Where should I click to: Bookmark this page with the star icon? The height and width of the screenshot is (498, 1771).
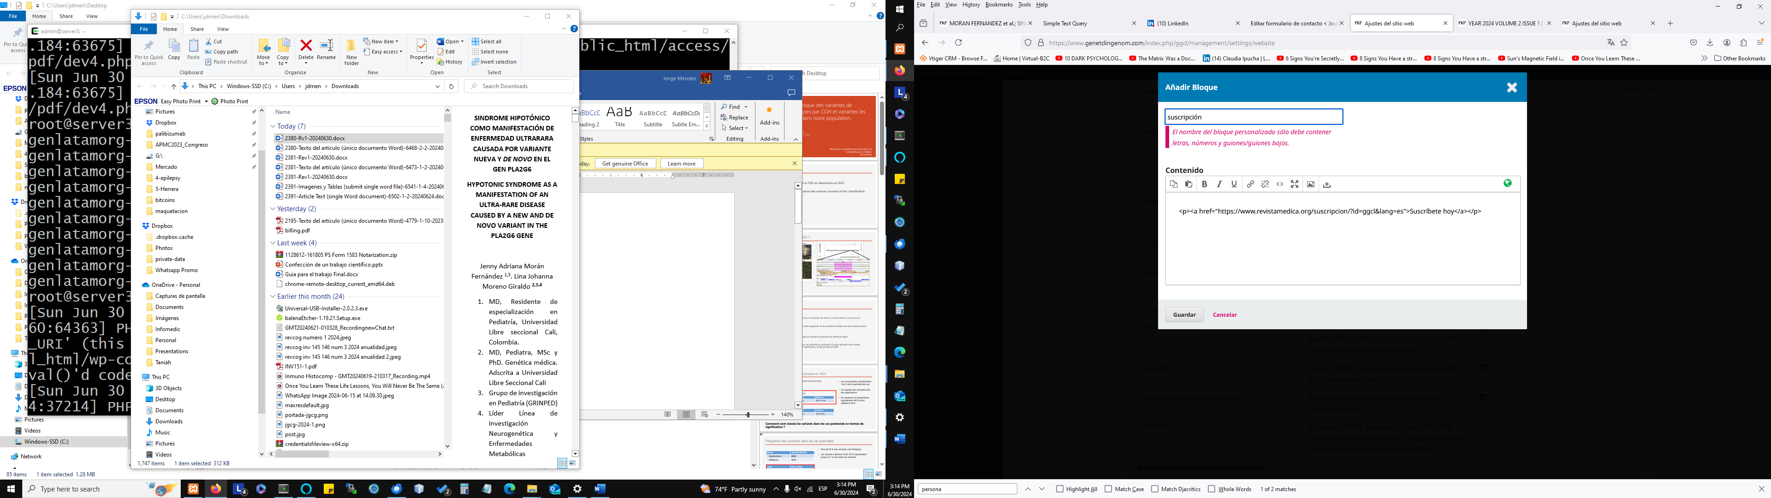(1624, 42)
